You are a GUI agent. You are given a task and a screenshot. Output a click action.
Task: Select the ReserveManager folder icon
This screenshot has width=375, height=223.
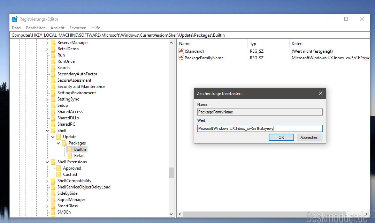(53, 43)
